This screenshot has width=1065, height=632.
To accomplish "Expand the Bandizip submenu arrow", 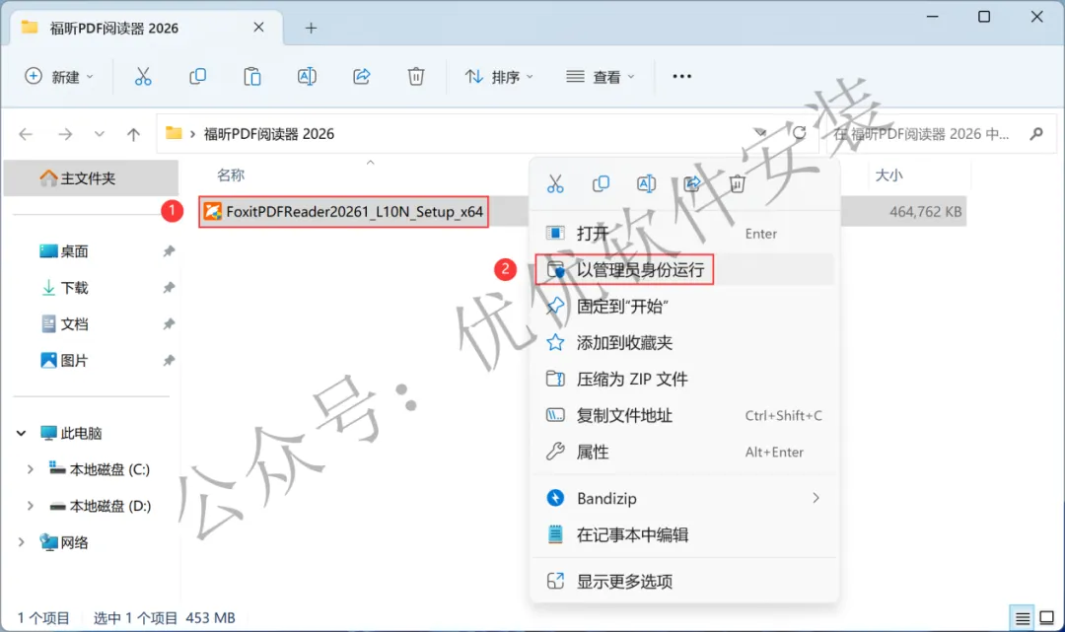I will (816, 498).
